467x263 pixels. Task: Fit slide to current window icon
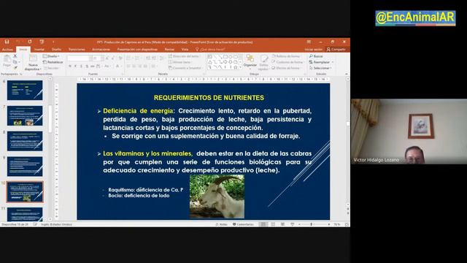tap(347, 224)
